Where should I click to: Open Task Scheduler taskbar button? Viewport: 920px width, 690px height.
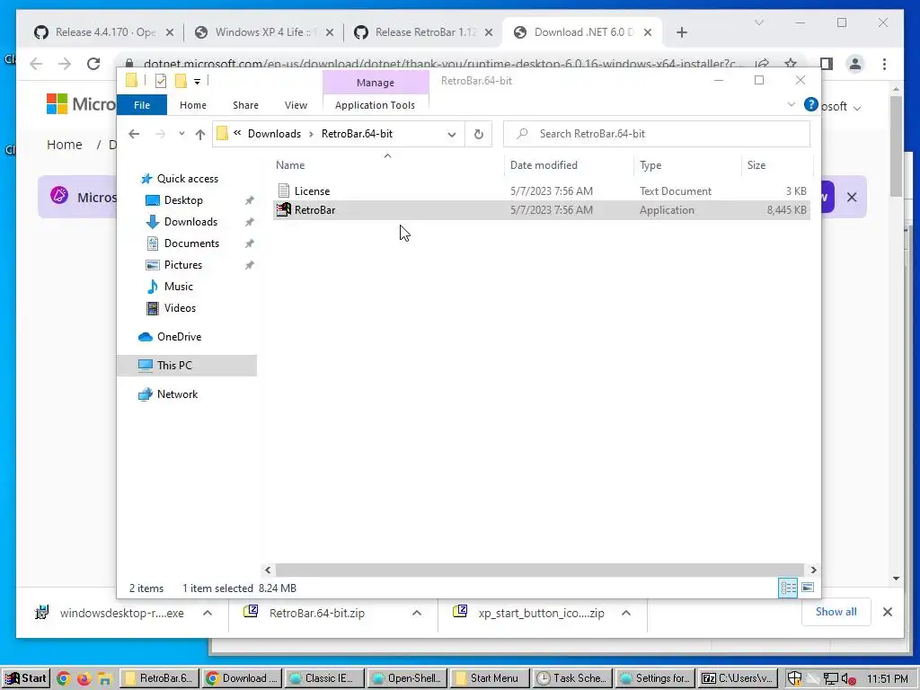pos(572,678)
